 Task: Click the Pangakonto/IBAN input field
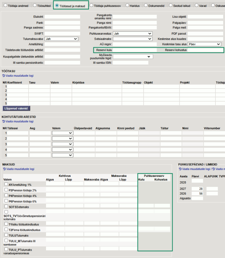click(x=135, y=28)
